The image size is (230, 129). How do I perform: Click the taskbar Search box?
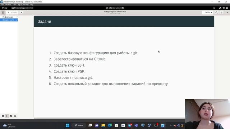point(79,125)
